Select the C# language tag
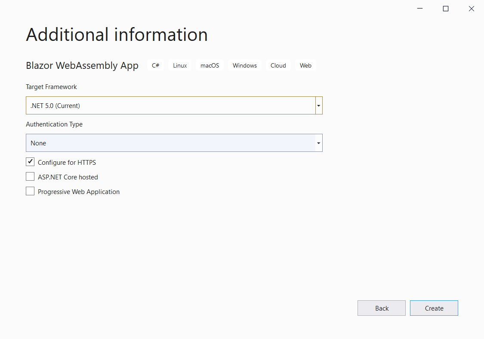Screen dimensions: 484x339 155,65
